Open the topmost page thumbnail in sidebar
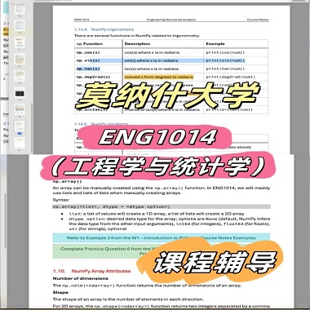This screenshot has height=310, width=310. coord(20,10)
